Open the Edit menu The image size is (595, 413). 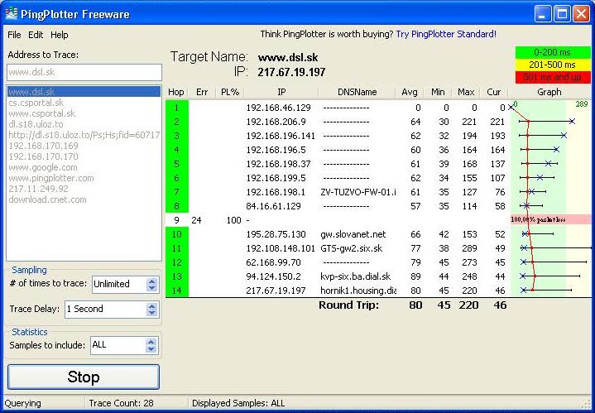[x=36, y=36]
